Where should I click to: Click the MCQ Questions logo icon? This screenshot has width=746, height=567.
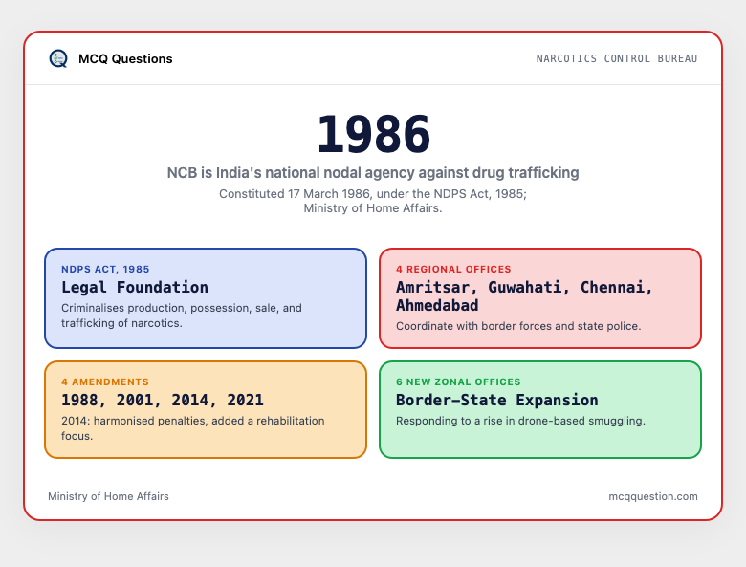tap(58, 58)
